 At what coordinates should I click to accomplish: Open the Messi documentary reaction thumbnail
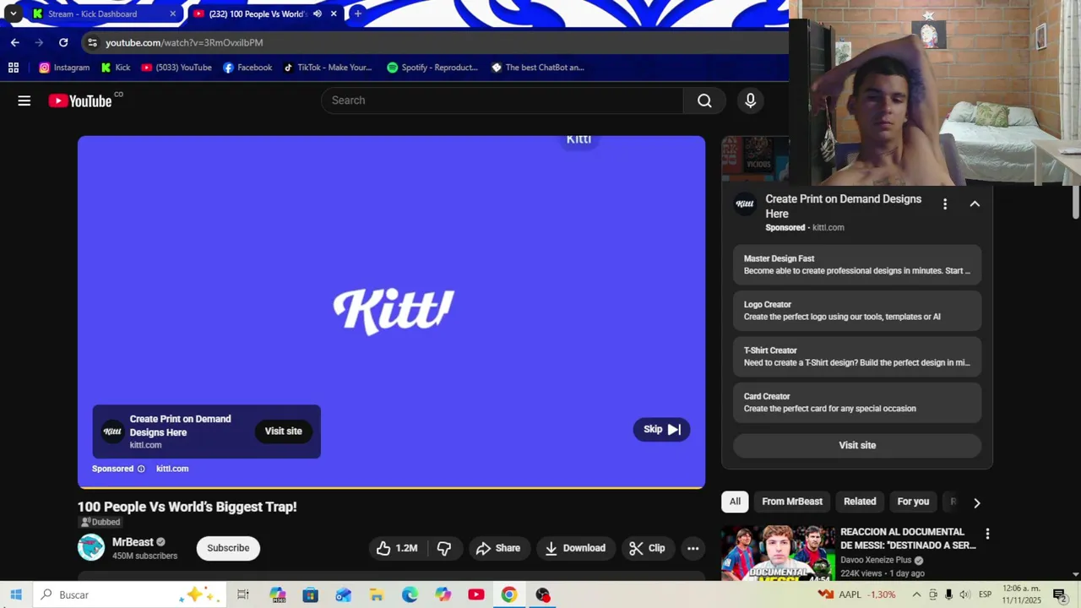[777, 553]
